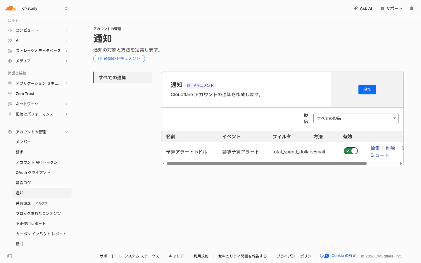
Task: Collapse the アカウントの管理 section chevron
Action: (66, 132)
